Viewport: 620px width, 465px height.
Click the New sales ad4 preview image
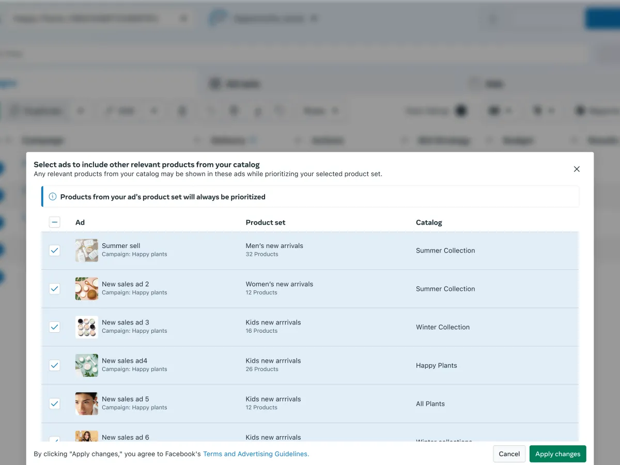coord(86,365)
